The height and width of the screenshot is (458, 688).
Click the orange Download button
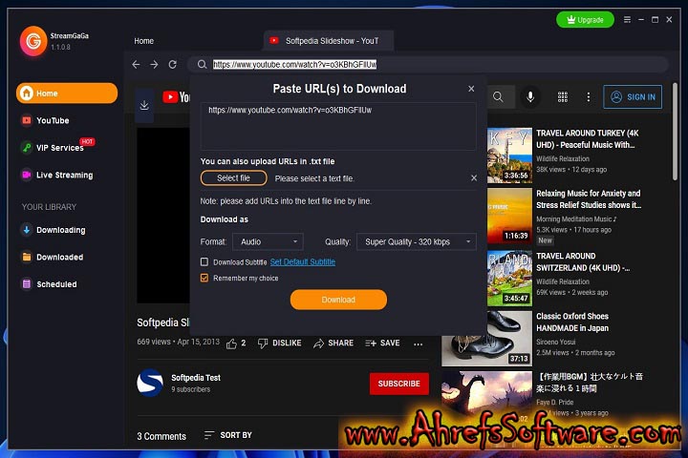338,300
